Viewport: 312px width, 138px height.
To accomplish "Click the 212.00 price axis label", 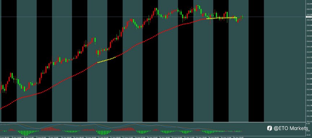I will [309, 100].
